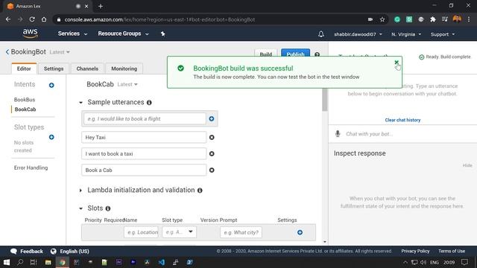This screenshot has width=477, height=268.
Task: Remove the 'Hey Taxi' utterance
Action: [x=212, y=137]
